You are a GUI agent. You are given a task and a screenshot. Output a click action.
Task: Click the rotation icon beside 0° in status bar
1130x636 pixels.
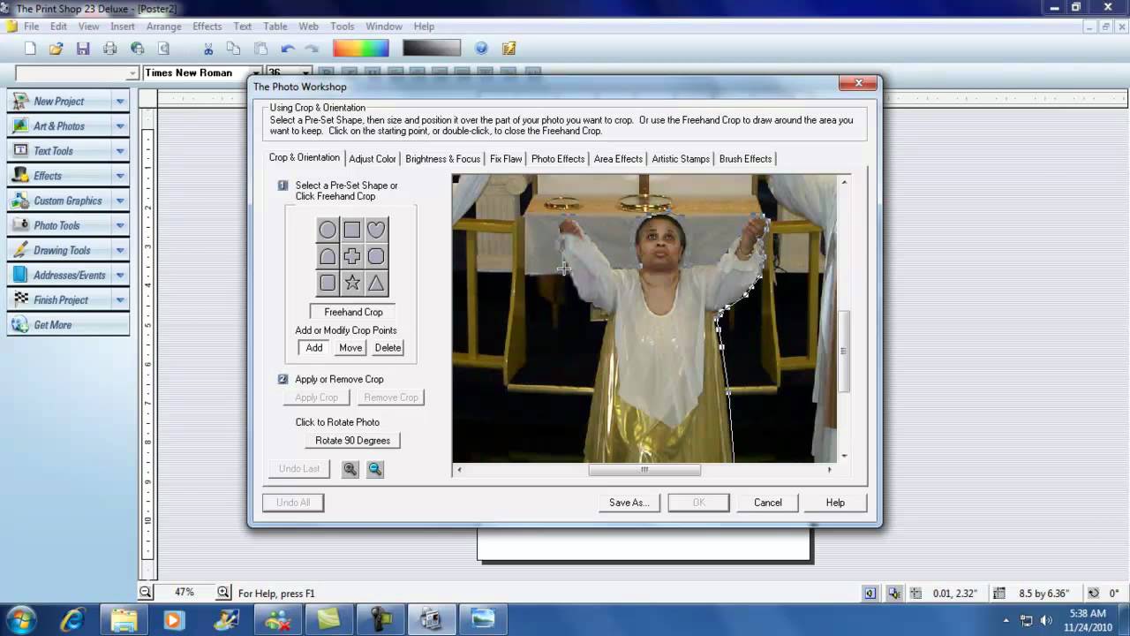coord(1094,594)
